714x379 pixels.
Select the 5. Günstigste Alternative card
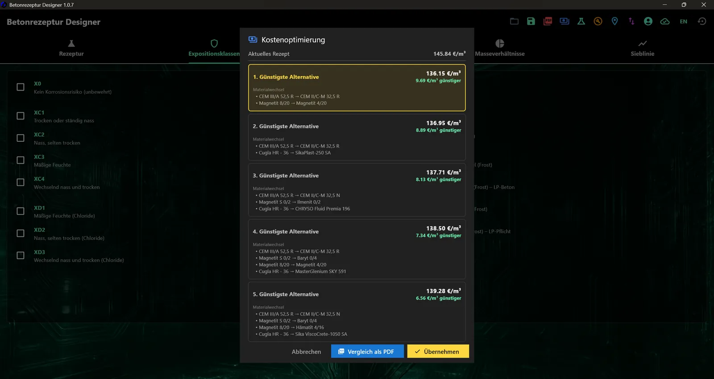point(357,312)
